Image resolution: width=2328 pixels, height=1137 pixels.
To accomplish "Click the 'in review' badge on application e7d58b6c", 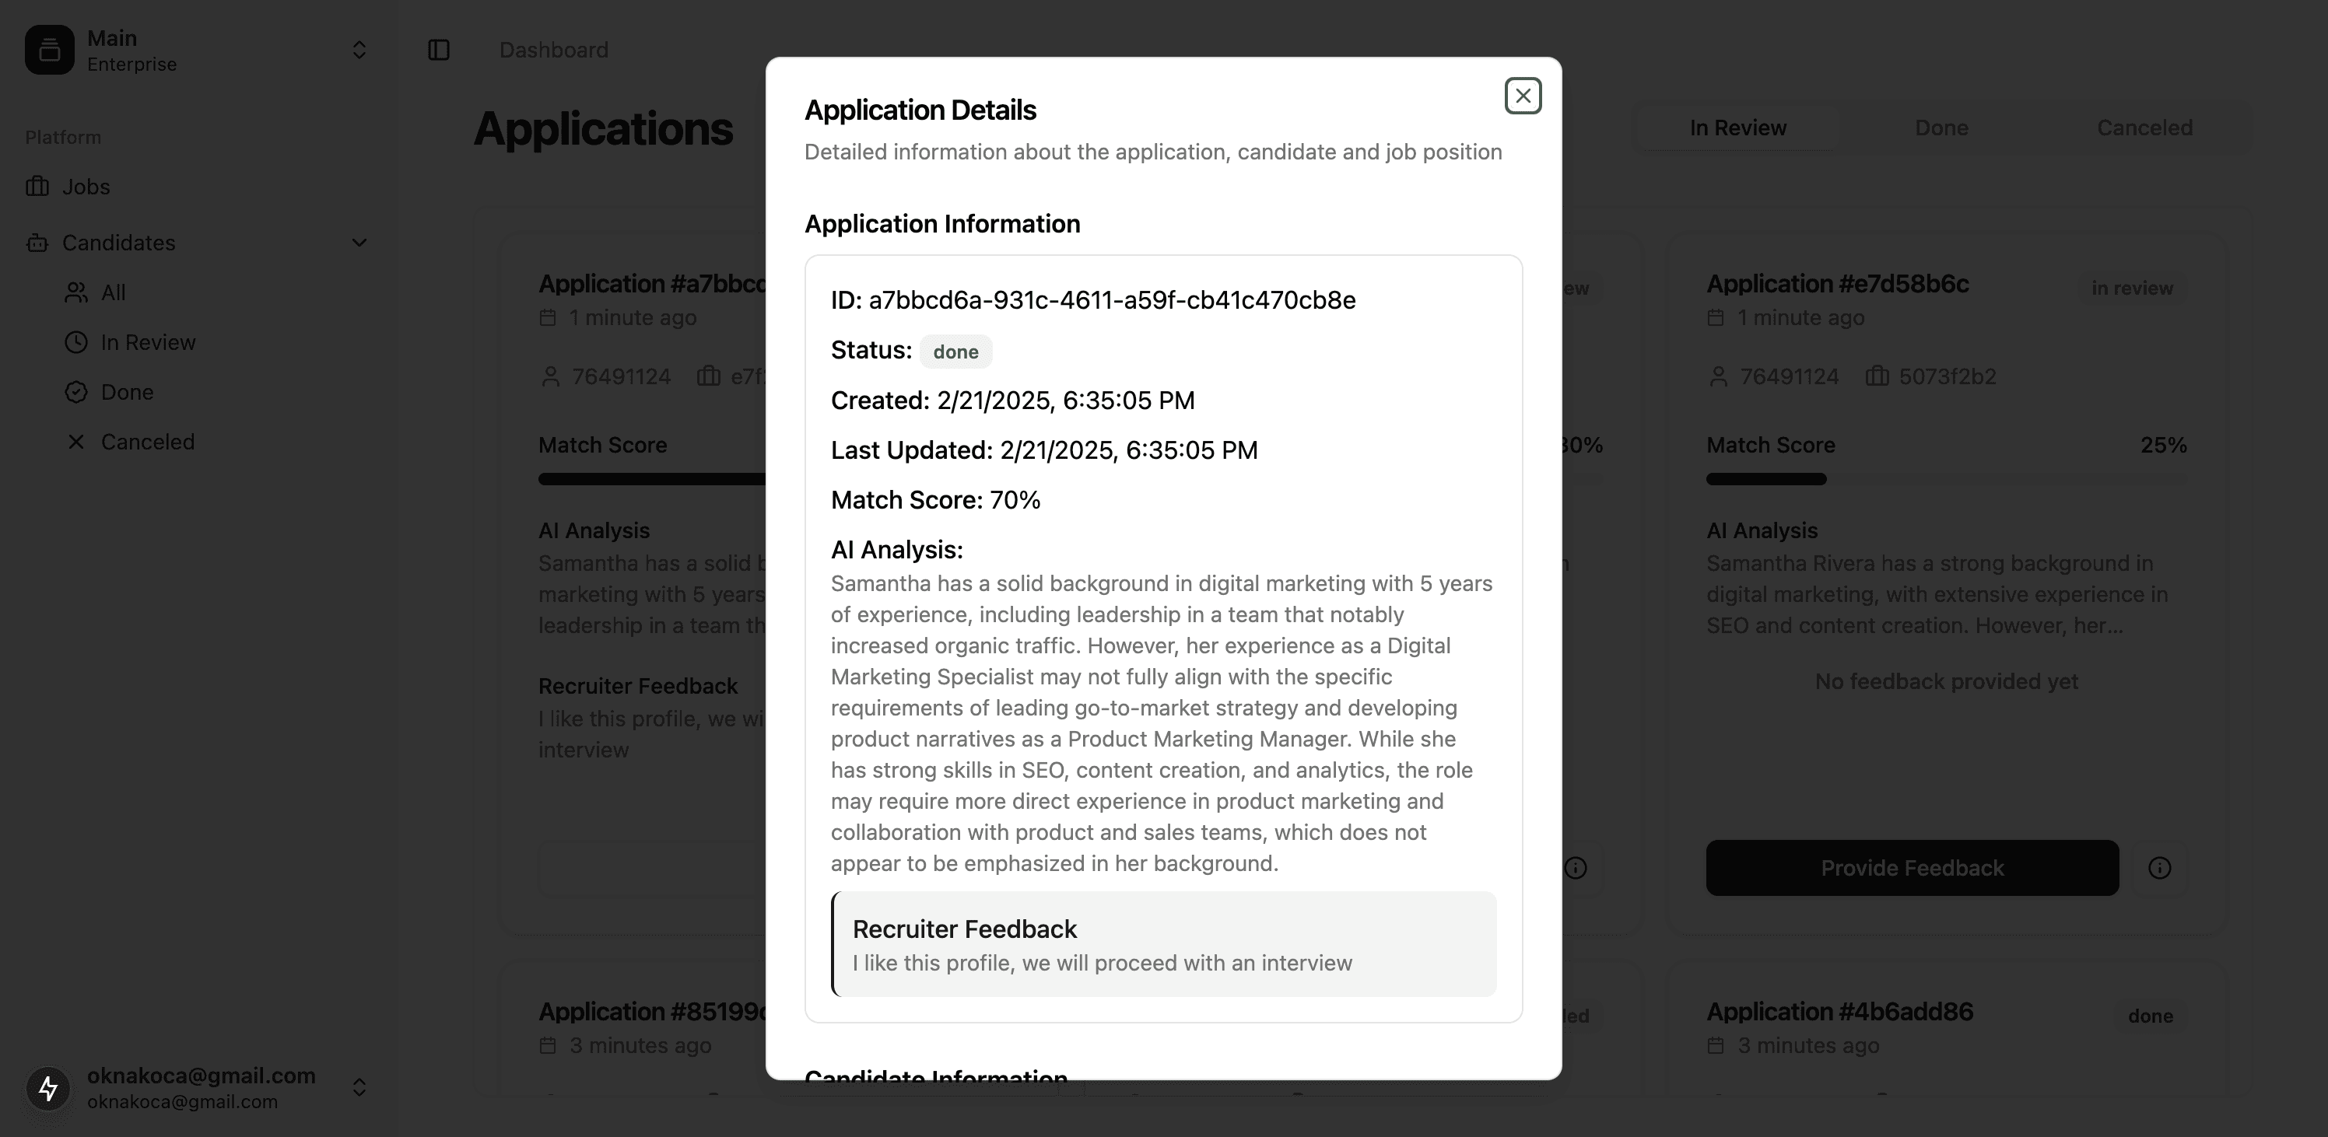I will point(2132,288).
